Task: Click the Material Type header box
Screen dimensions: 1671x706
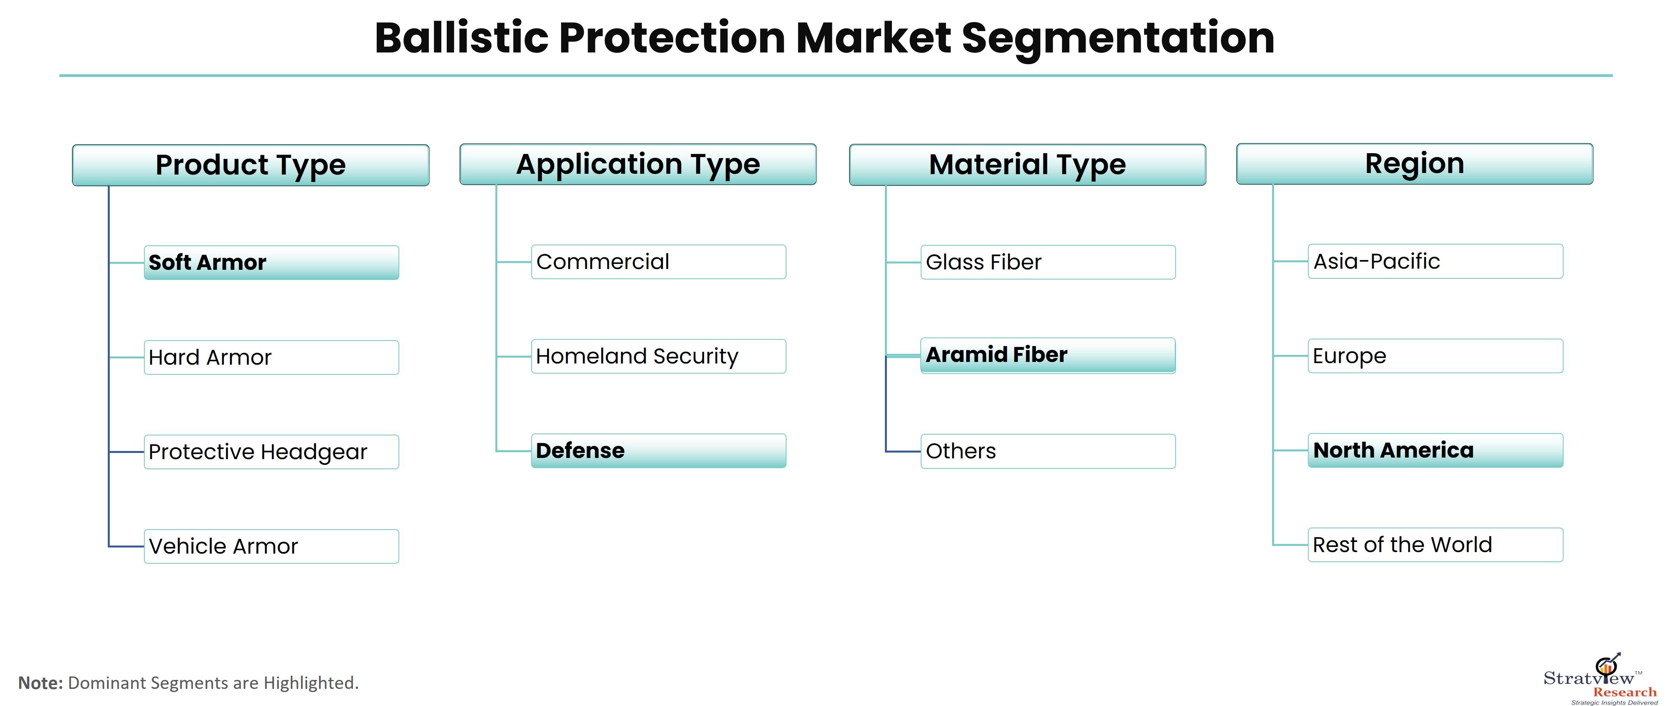Action: pyautogui.click(x=1027, y=165)
